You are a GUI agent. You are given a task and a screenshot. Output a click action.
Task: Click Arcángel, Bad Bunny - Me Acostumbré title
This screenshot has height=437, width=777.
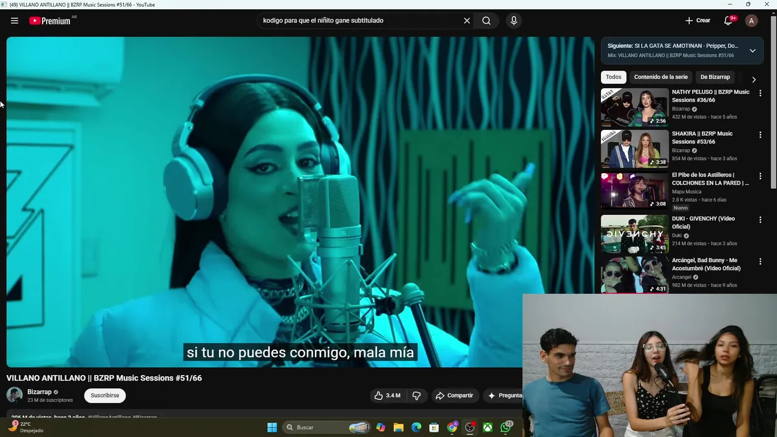pos(706,264)
